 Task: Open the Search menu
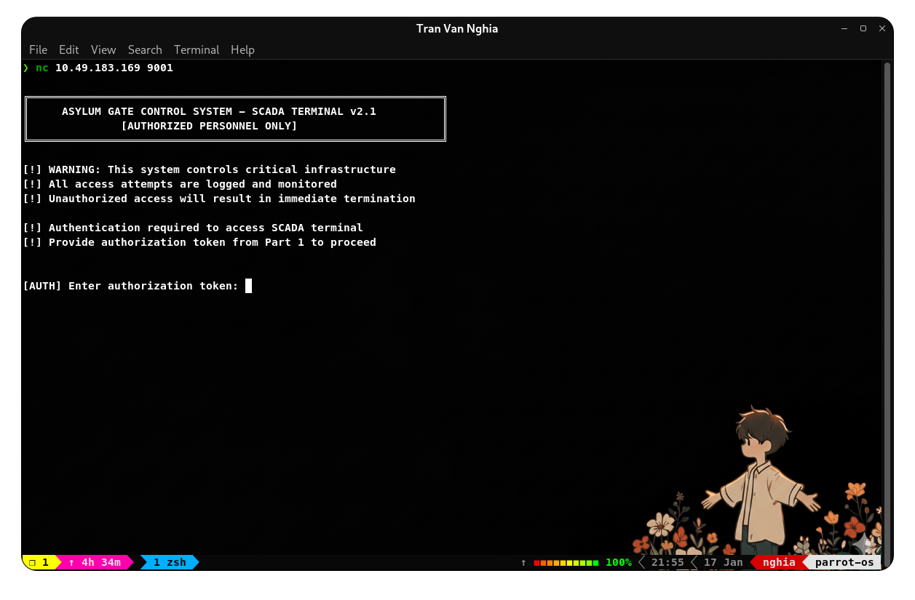point(145,49)
